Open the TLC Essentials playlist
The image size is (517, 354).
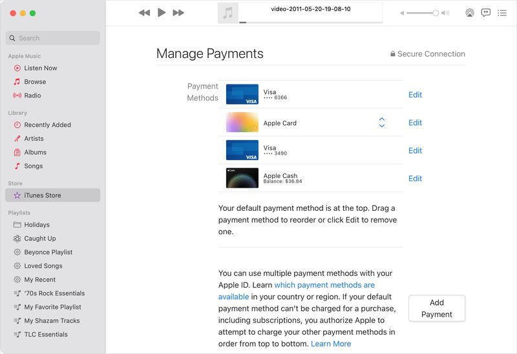click(53, 334)
